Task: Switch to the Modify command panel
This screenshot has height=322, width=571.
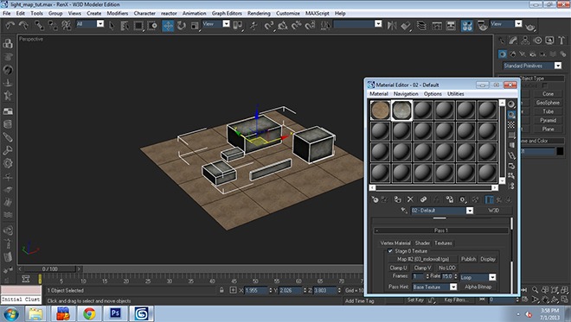Action: pos(513,41)
